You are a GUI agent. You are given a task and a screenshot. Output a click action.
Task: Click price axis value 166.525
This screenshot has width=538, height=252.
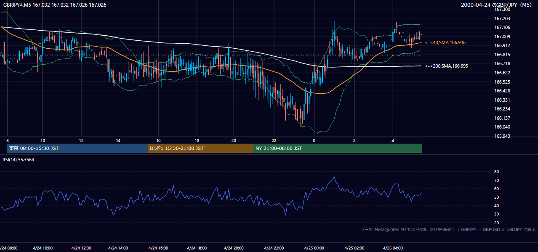click(502, 82)
